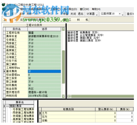
Task: Click the log pane horizontal scrollbar thumb
Action: 102,96
